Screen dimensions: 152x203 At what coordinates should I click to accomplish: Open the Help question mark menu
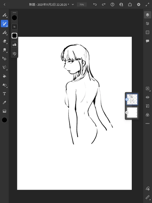click(112, 4)
